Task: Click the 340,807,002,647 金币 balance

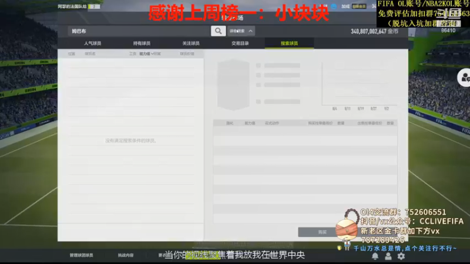Action: coord(374,32)
